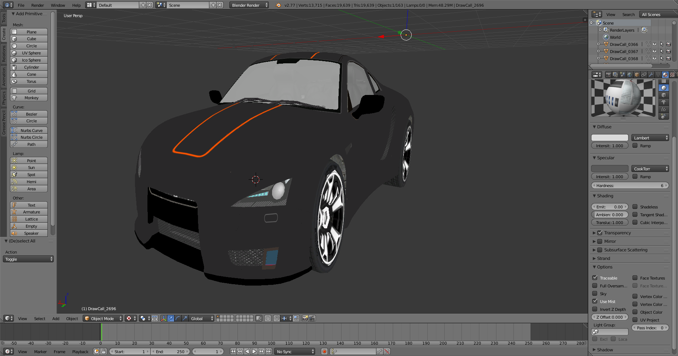Open the Window menu

coord(58,5)
